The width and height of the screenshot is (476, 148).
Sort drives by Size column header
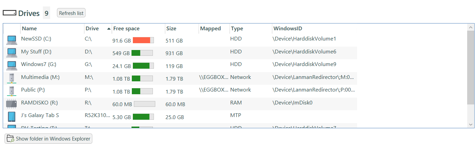point(171,29)
